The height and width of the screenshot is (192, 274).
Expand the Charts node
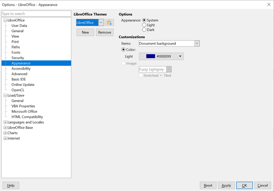pos(6,133)
